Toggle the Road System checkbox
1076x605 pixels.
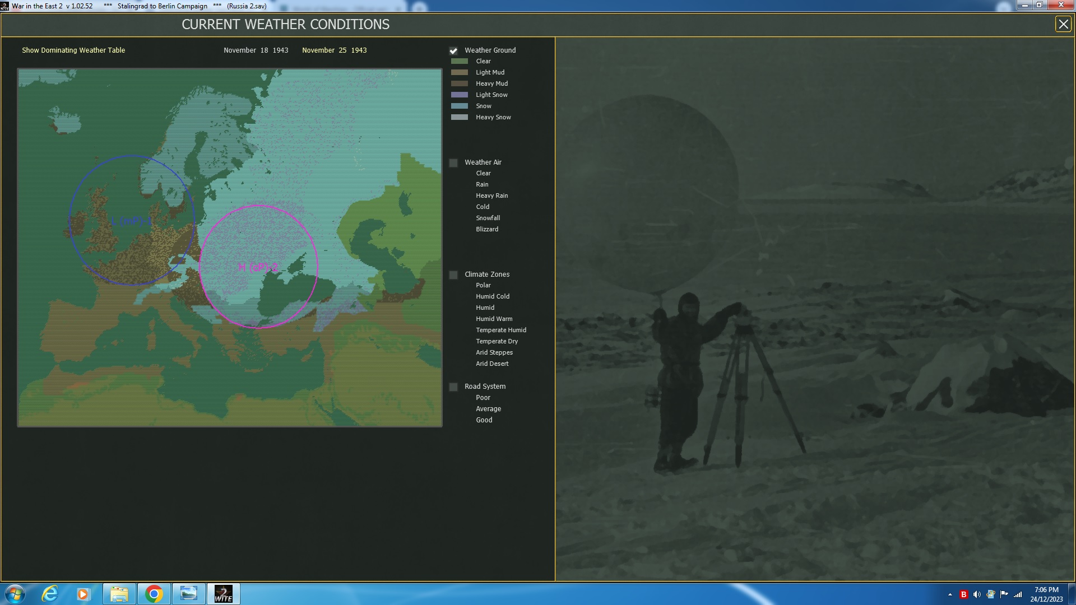pyautogui.click(x=453, y=387)
